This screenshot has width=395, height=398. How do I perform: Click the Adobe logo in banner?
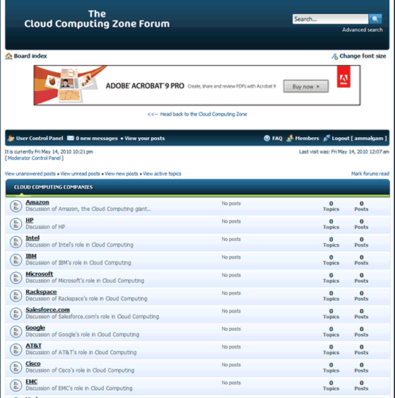pos(343,76)
